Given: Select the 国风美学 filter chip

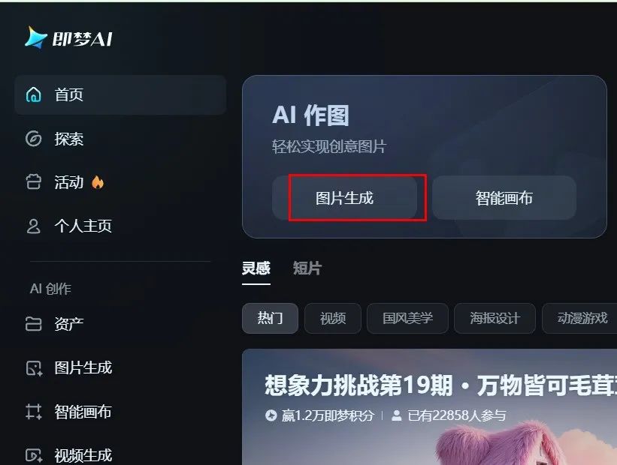Looking at the screenshot, I should coord(407,318).
